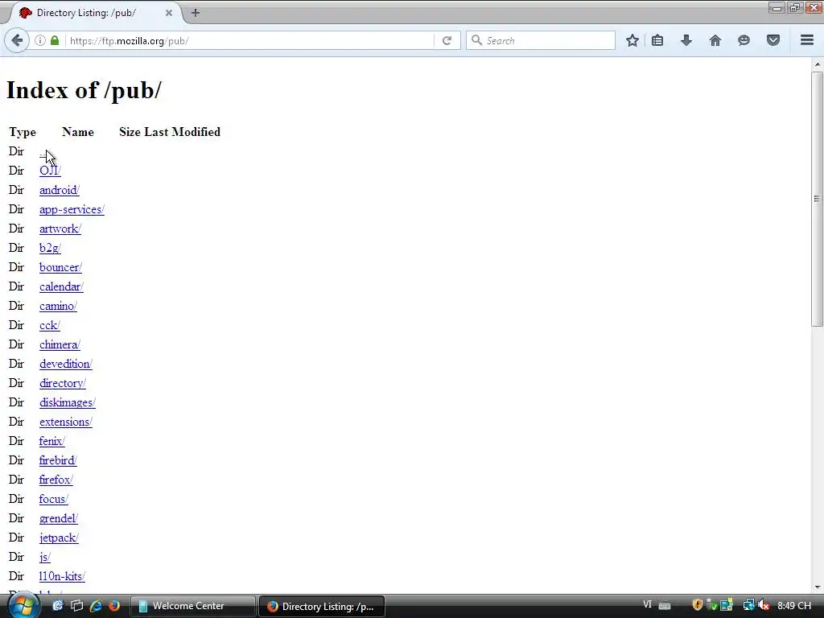
Task: Click the chat bubble smiley icon
Action: [744, 40]
